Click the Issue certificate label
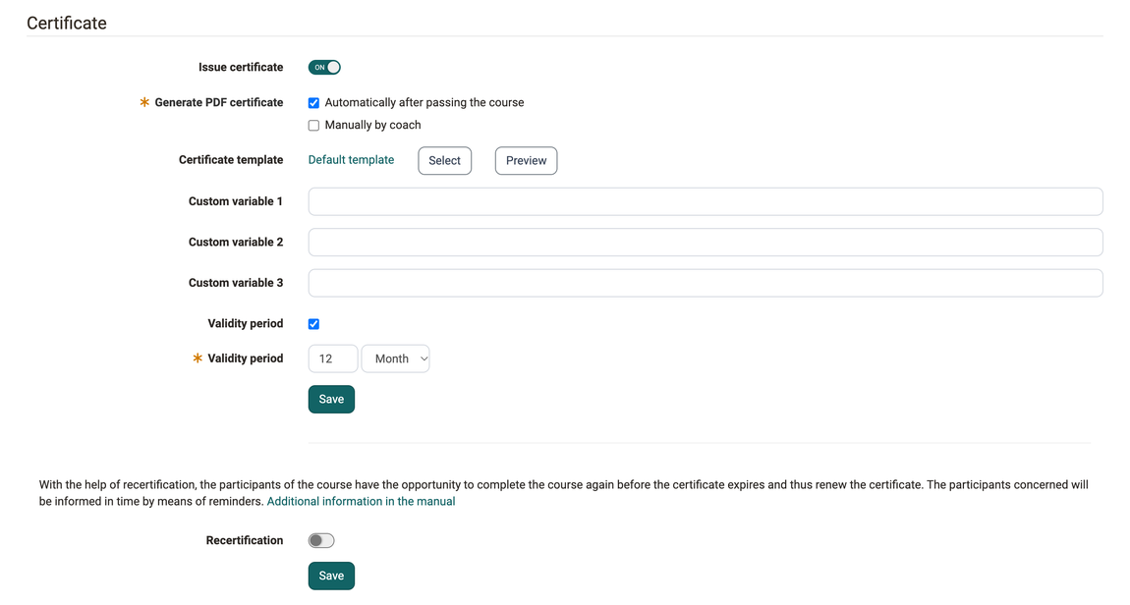 (241, 67)
